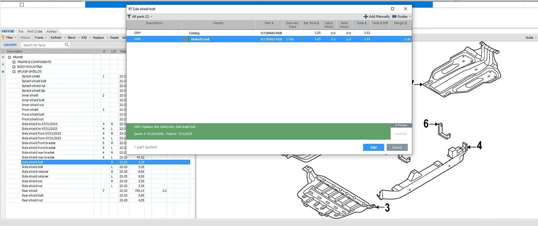Open the Refinish dropdown arrow
This screenshot has width=538, height=226.
[65, 38]
